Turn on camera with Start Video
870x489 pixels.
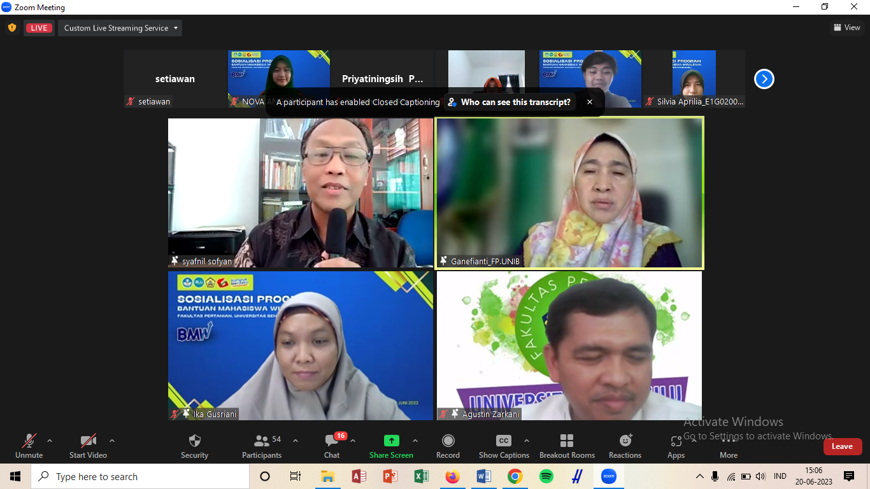[x=88, y=446]
